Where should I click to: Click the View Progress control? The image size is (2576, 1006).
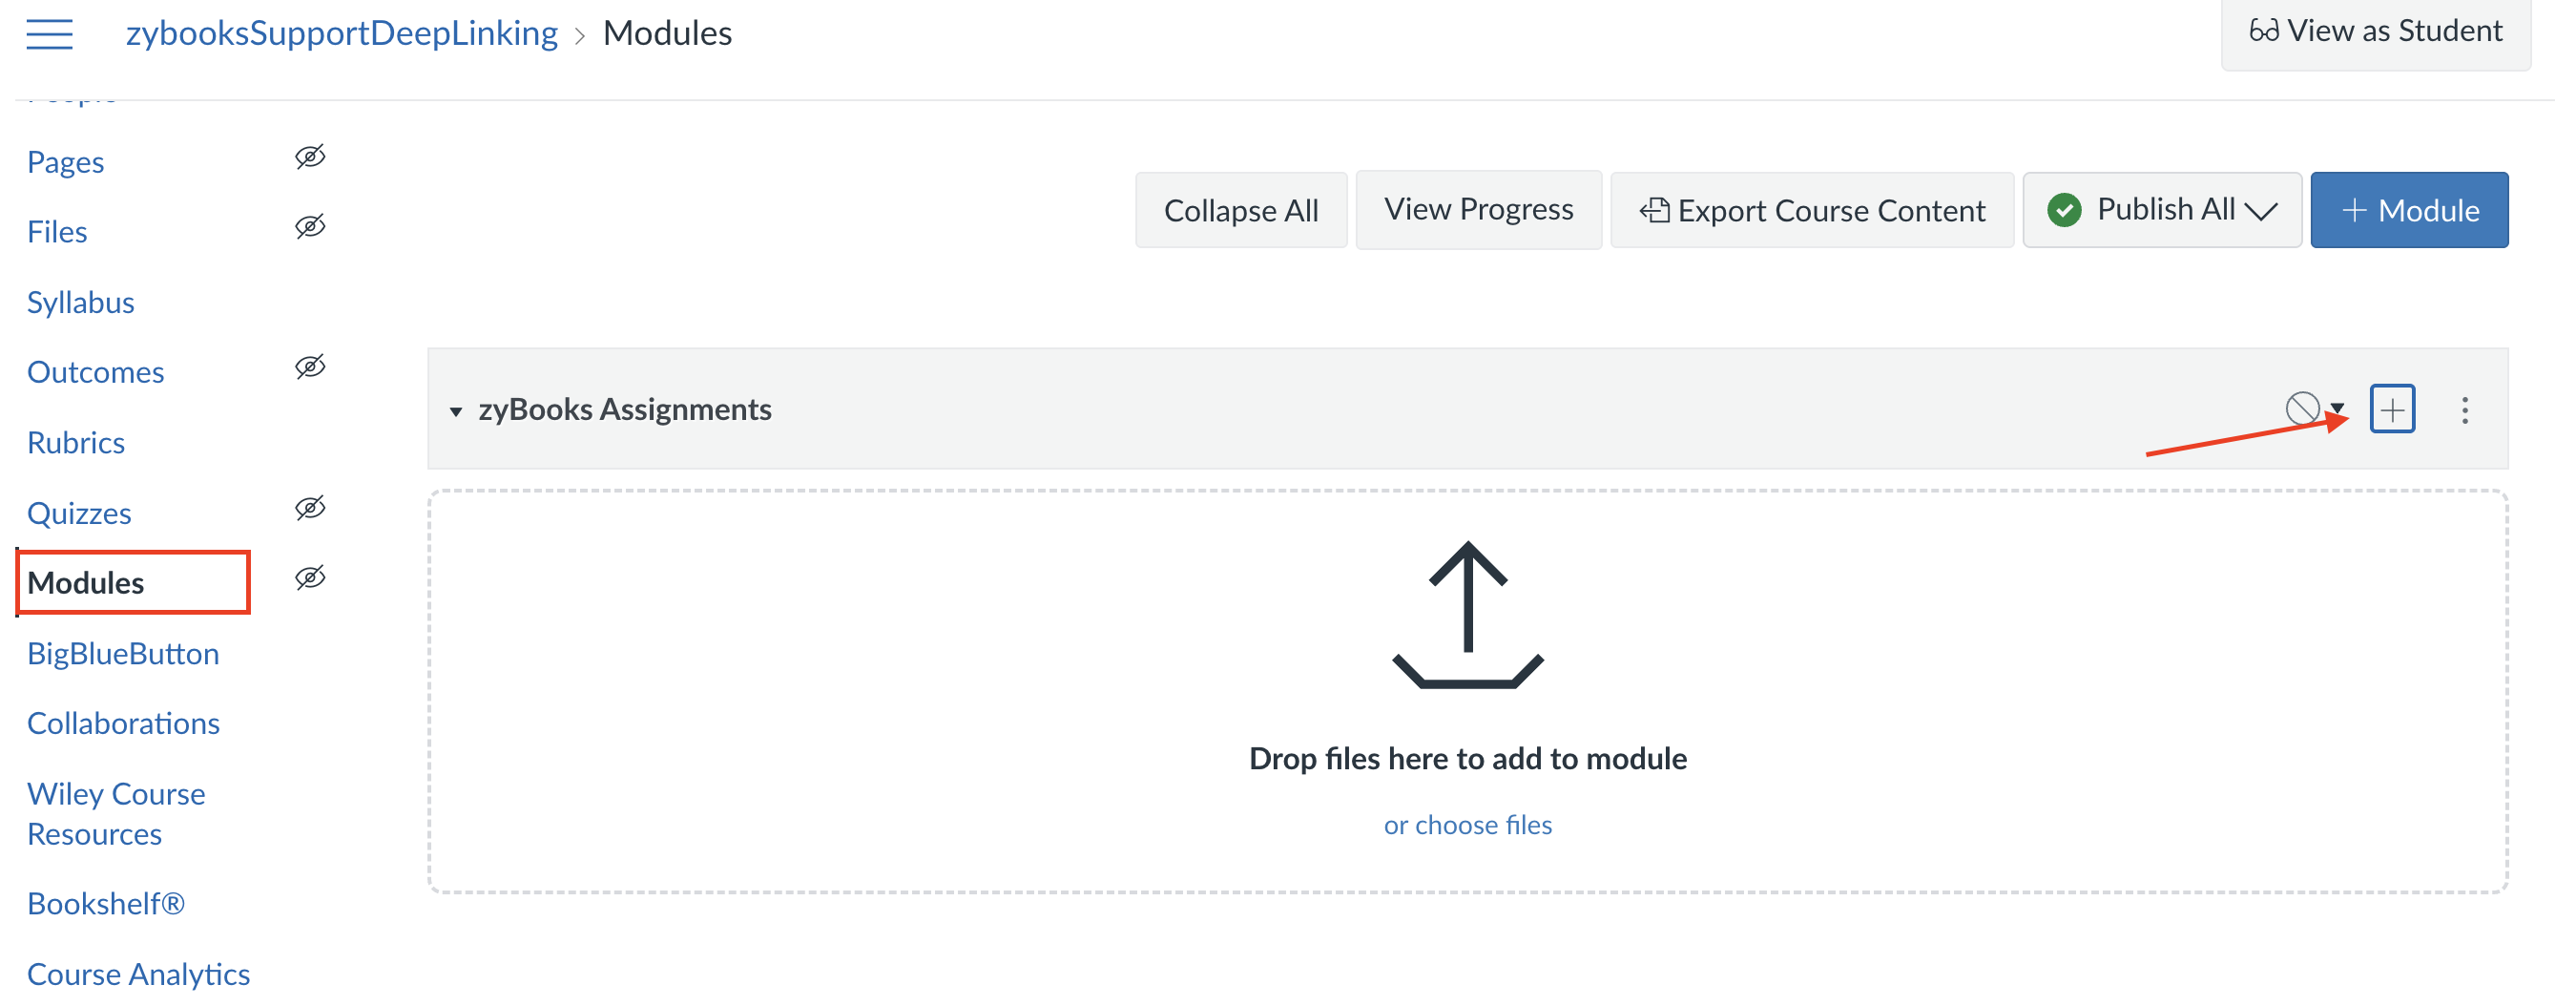coord(1478,209)
